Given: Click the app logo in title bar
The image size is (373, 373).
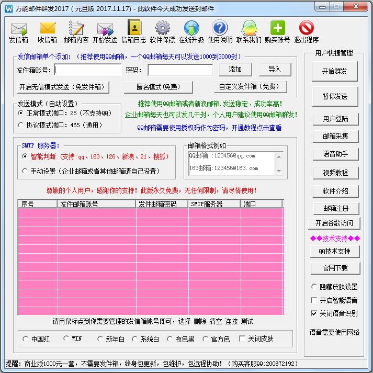Looking at the screenshot, I should point(9,9).
